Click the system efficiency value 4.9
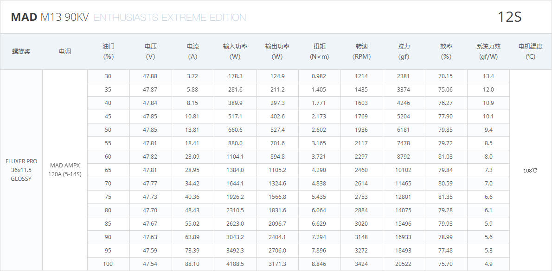552x271 pixels. pos(488,264)
